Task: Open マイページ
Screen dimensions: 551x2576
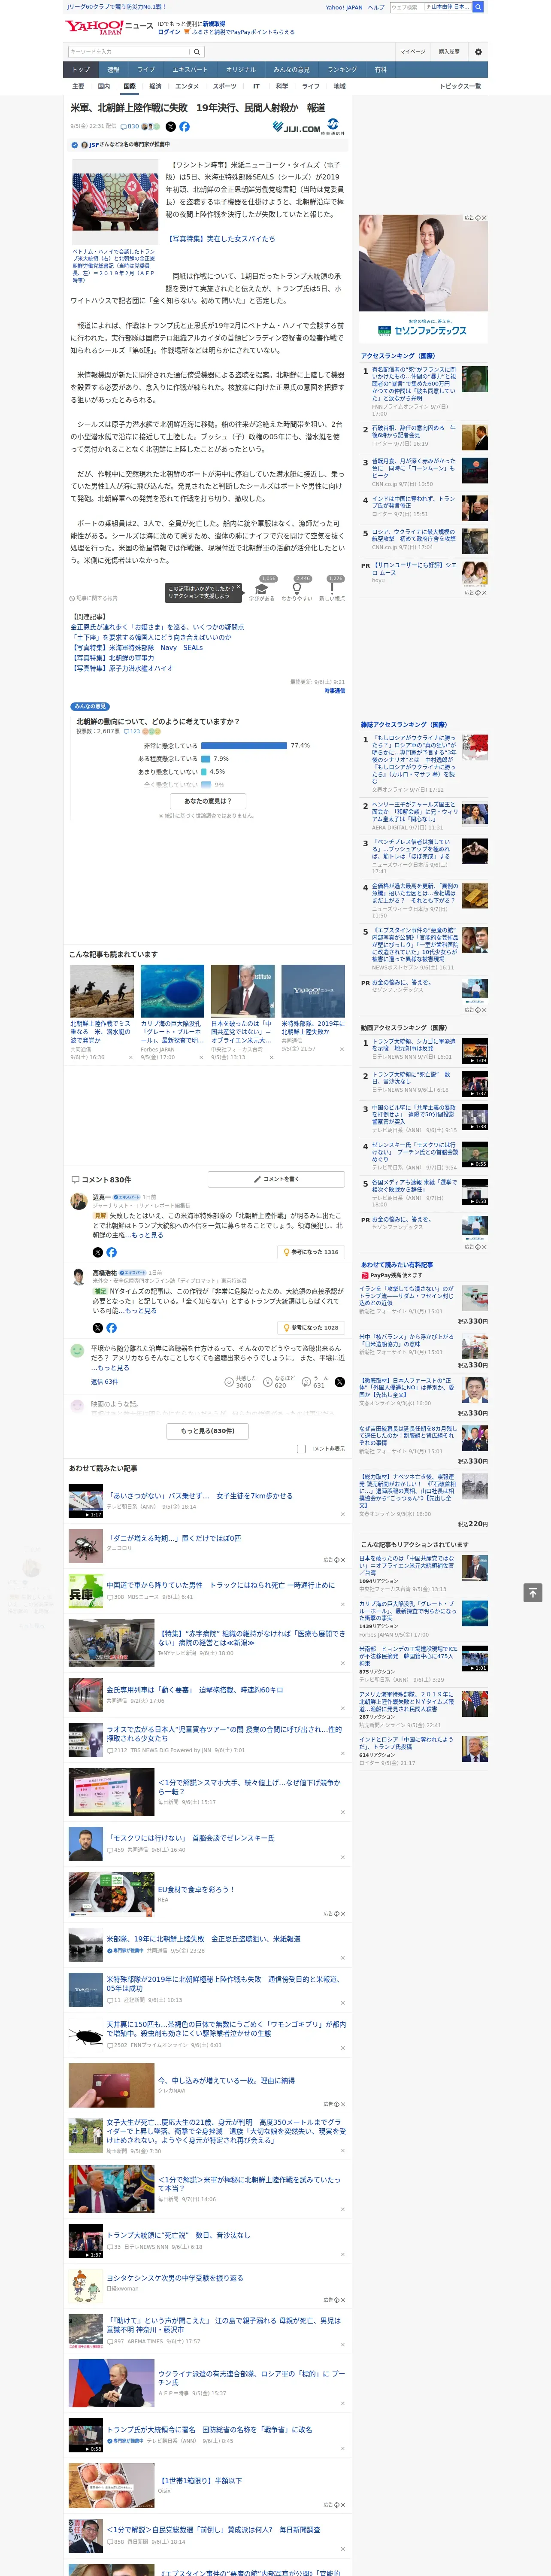Action: pos(413,51)
